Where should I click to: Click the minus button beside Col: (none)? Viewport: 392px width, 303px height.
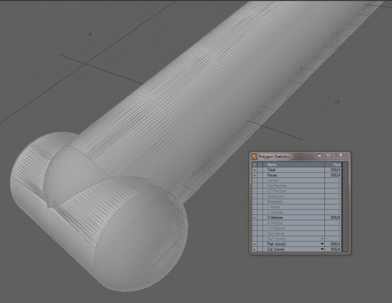260,249
